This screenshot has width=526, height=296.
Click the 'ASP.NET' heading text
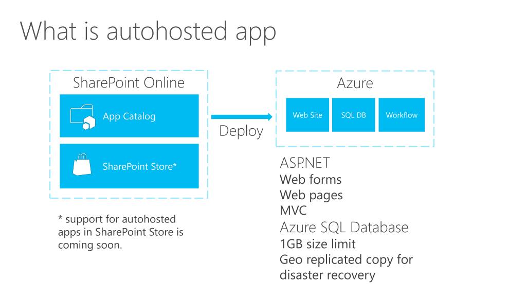coord(305,163)
